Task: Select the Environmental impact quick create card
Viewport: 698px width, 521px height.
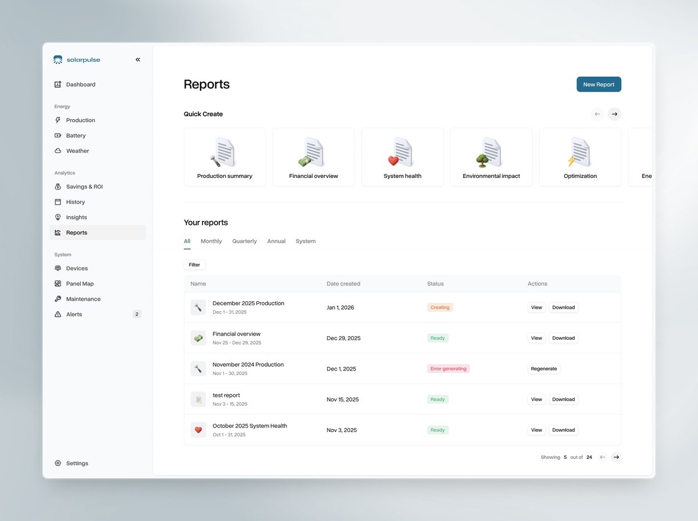Action: [492, 157]
